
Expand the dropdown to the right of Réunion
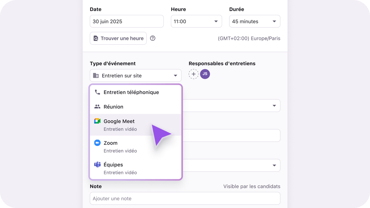[x=274, y=105]
